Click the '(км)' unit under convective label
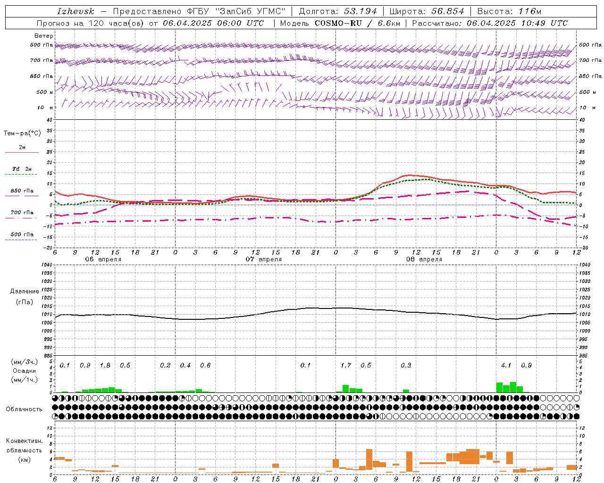 coord(25,459)
